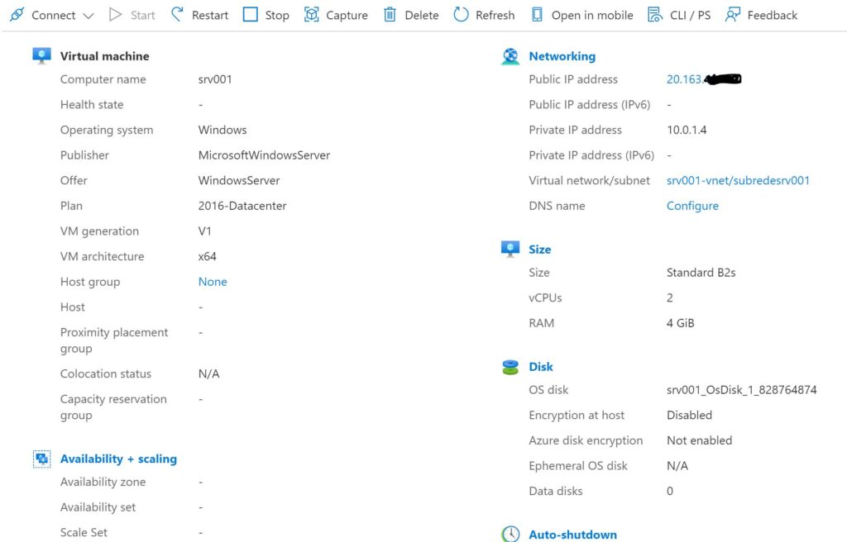Open the srv001-vnet/subredesrv001 network link

coord(739,180)
